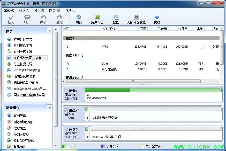This screenshot has height=151, width=226.
Task: Click the 刷新 refresh toolbar icon
Action: tap(79, 19)
